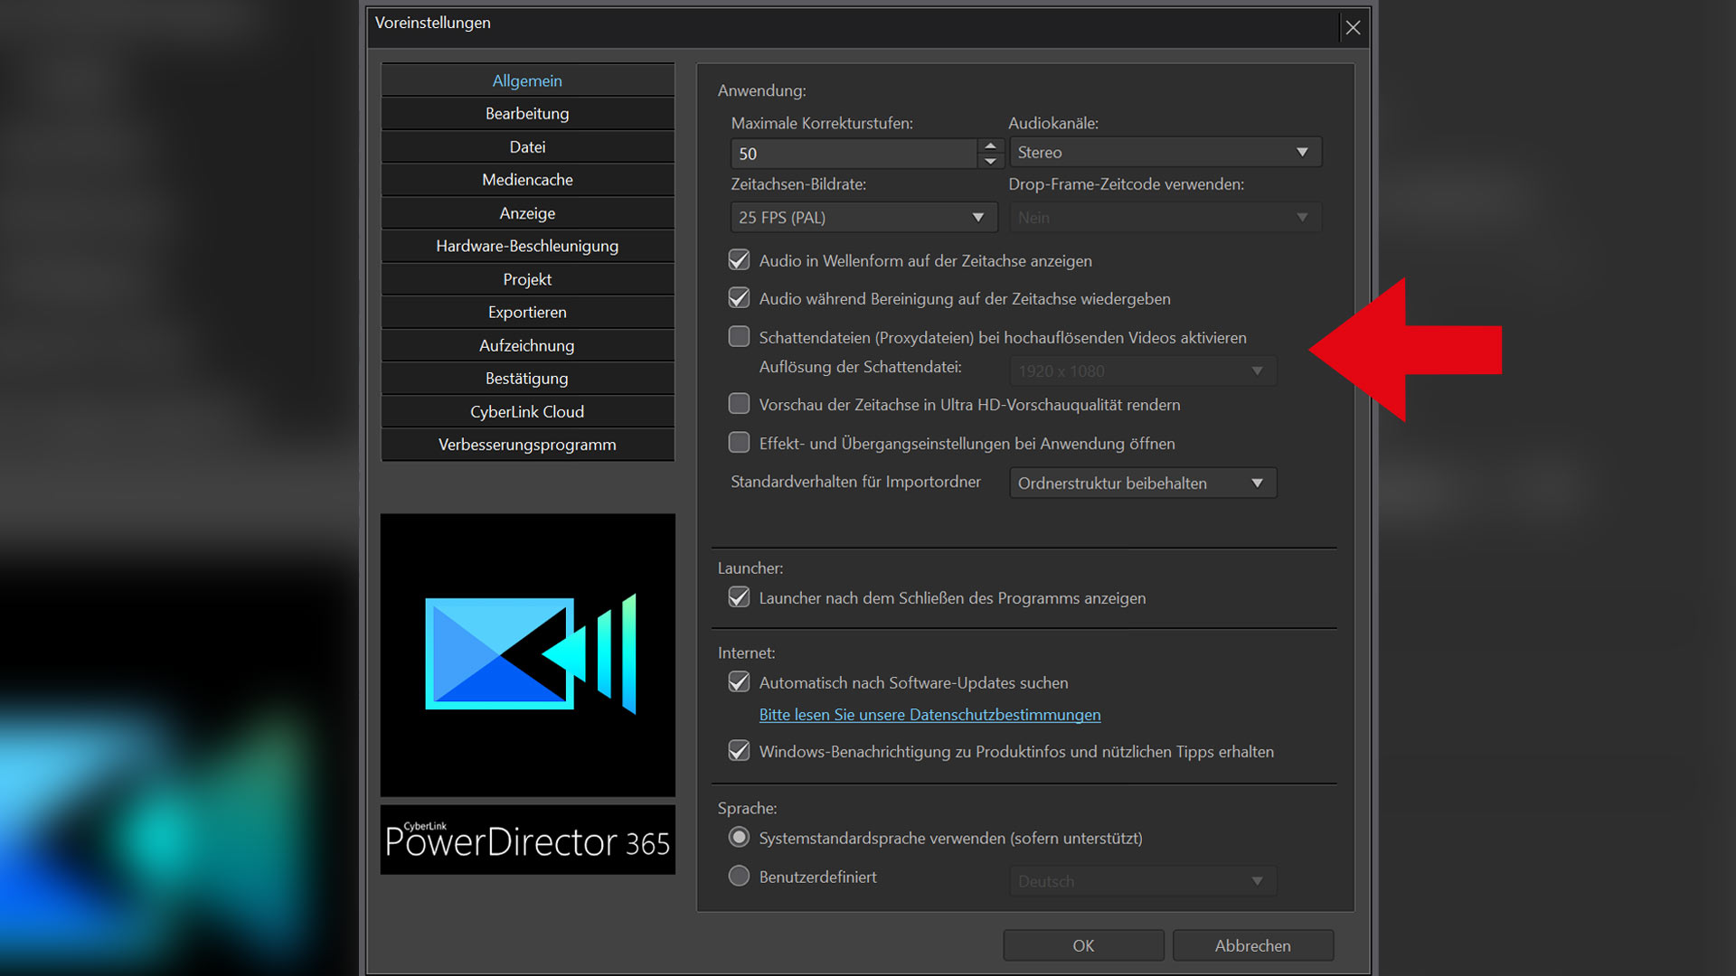Choose Systemstandardsprache verwenden radio option
Image resolution: width=1736 pixels, height=976 pixels.
point(739,838)
